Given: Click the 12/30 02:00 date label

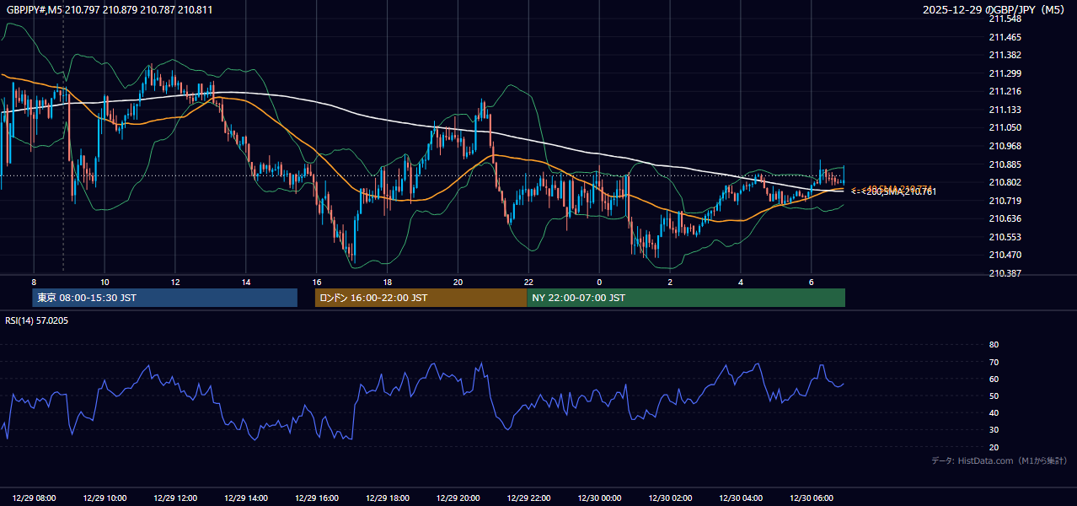Looking at the screenshot, I should click(x=671, y=498).
